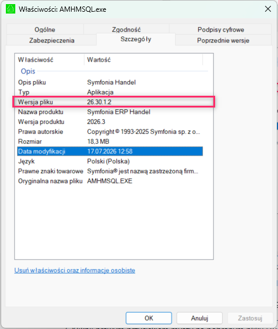The width and height of the screenshot is (278, 329).
Task: Select the Szczegóły tab
Action: tap(136, 39)
